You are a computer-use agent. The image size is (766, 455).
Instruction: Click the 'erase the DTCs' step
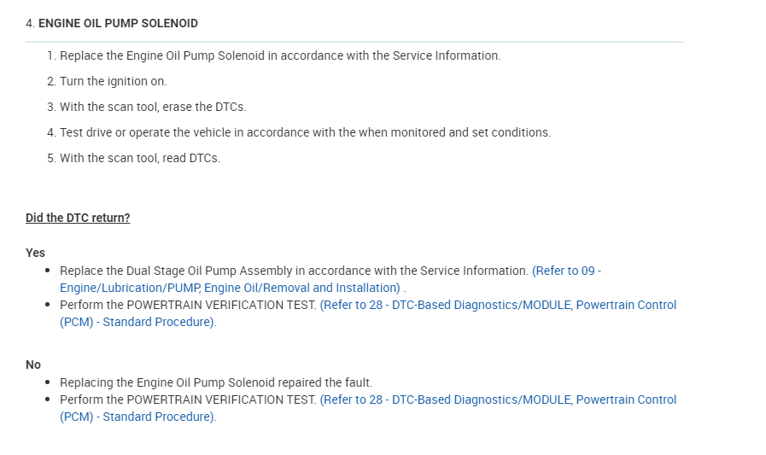click(x=152, y=107)
